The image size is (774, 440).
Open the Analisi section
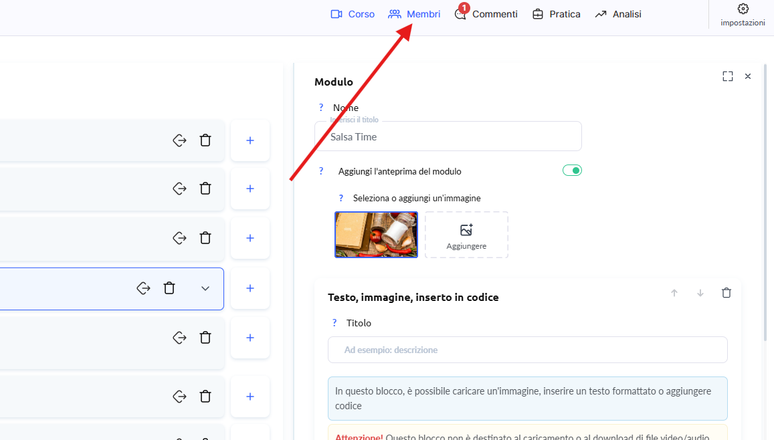(x=618, y=14)
